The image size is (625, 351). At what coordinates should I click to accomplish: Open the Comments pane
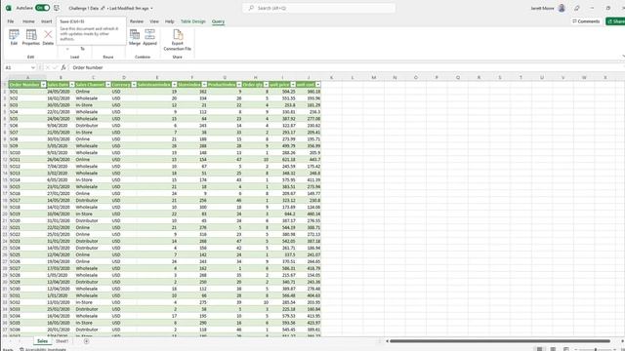point(586,21)
